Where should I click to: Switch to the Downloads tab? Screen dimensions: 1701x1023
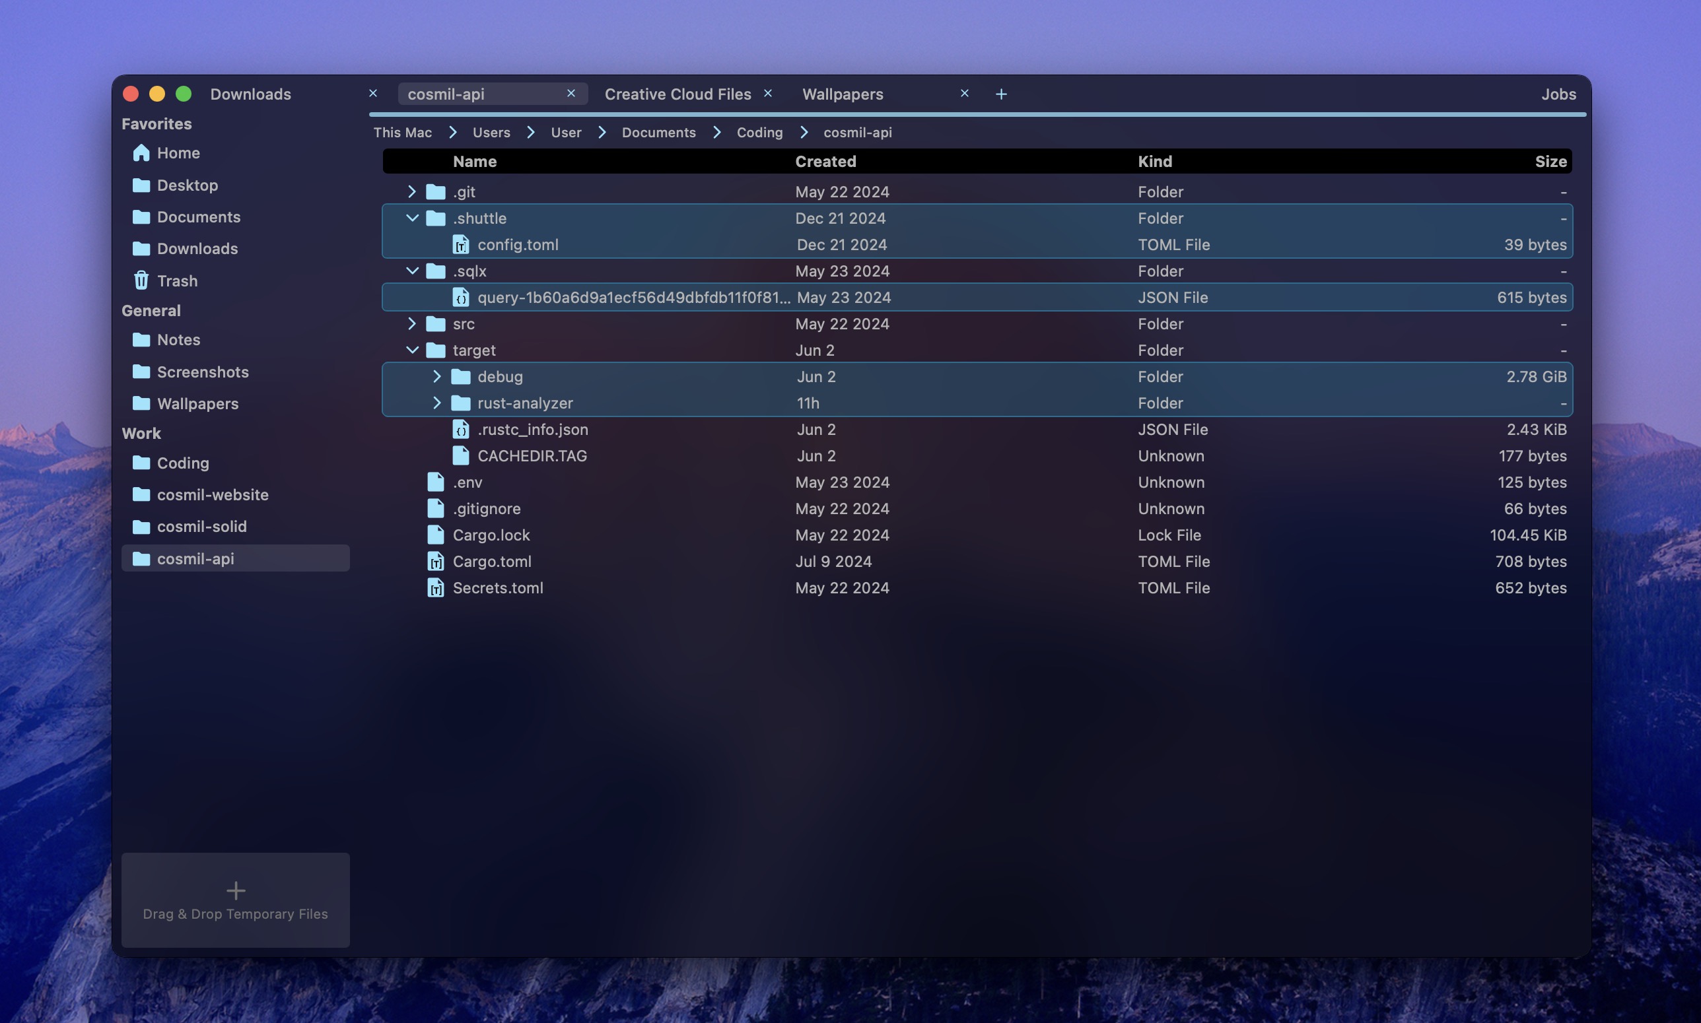tap(251, 94)
